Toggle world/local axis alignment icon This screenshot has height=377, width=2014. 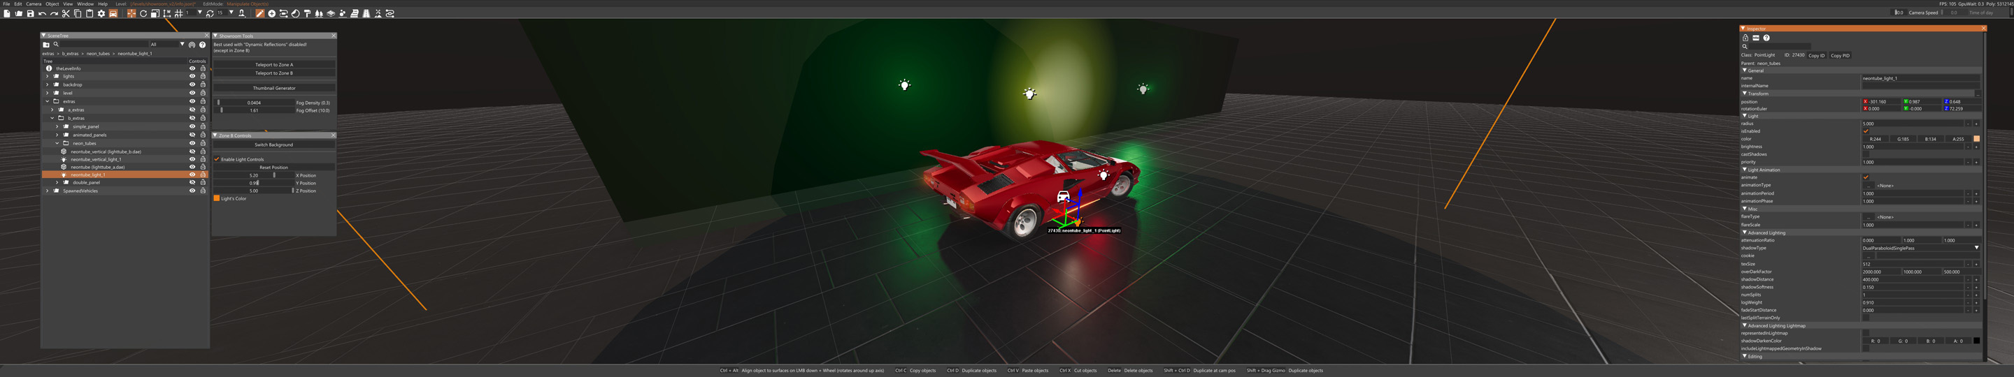pyautogui.click(x=167, y=13)
